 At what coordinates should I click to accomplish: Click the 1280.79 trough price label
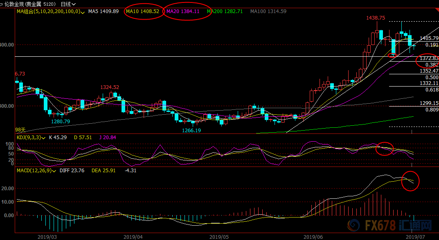61,122
